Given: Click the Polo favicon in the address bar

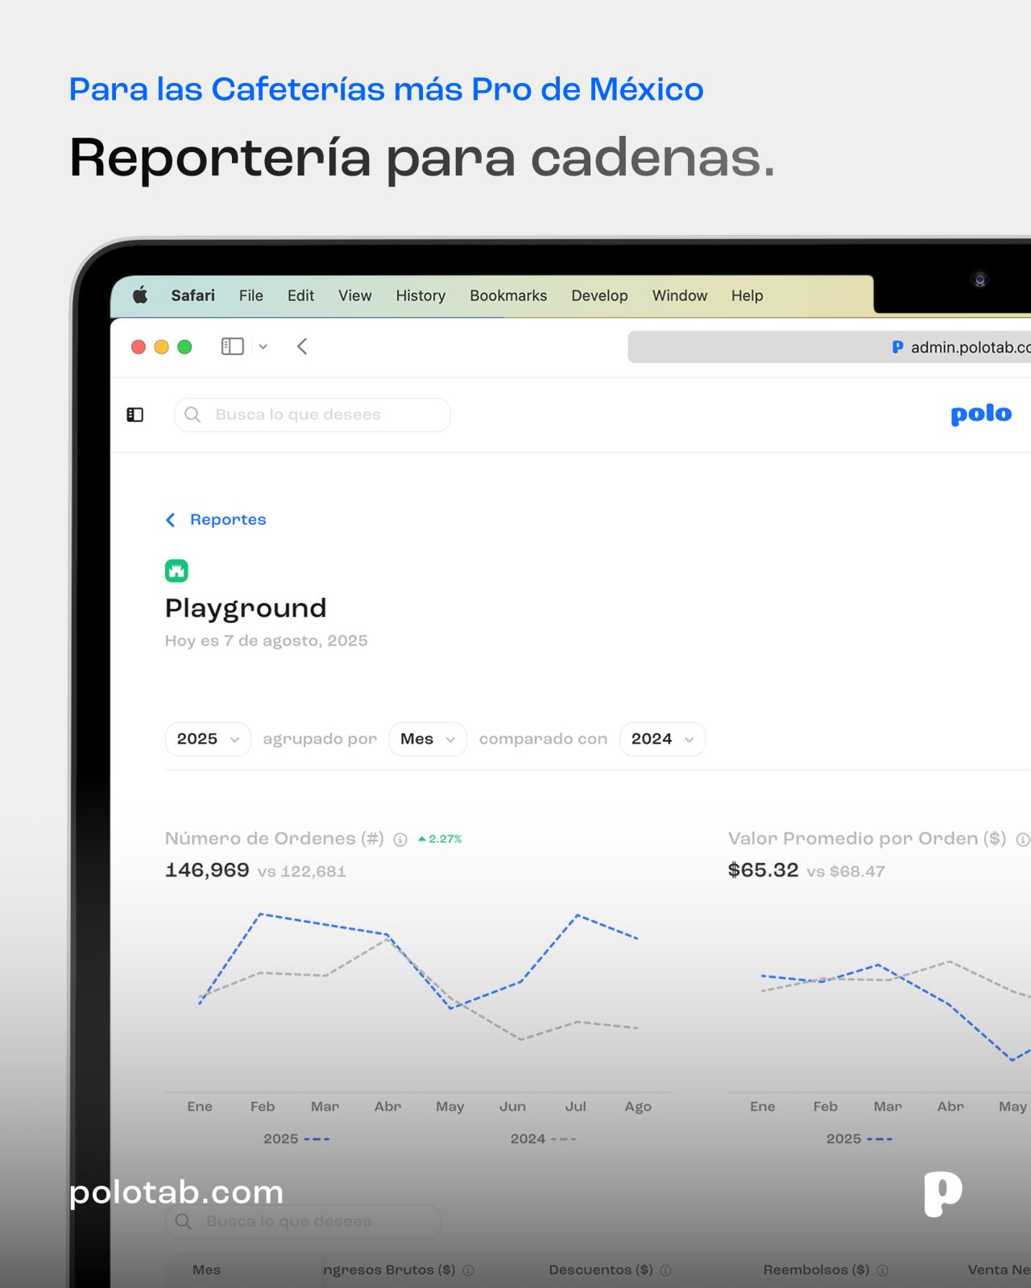Looking at the screenshot, I should click(x=897, y=347).
